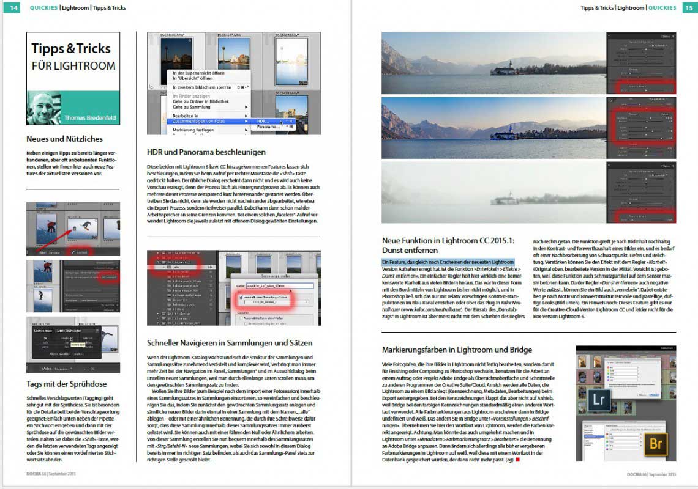The height and width of the screenshot is (489, 698).
Task: Choose the 'Panorama...' submenu entry
Action: [273, 127]
